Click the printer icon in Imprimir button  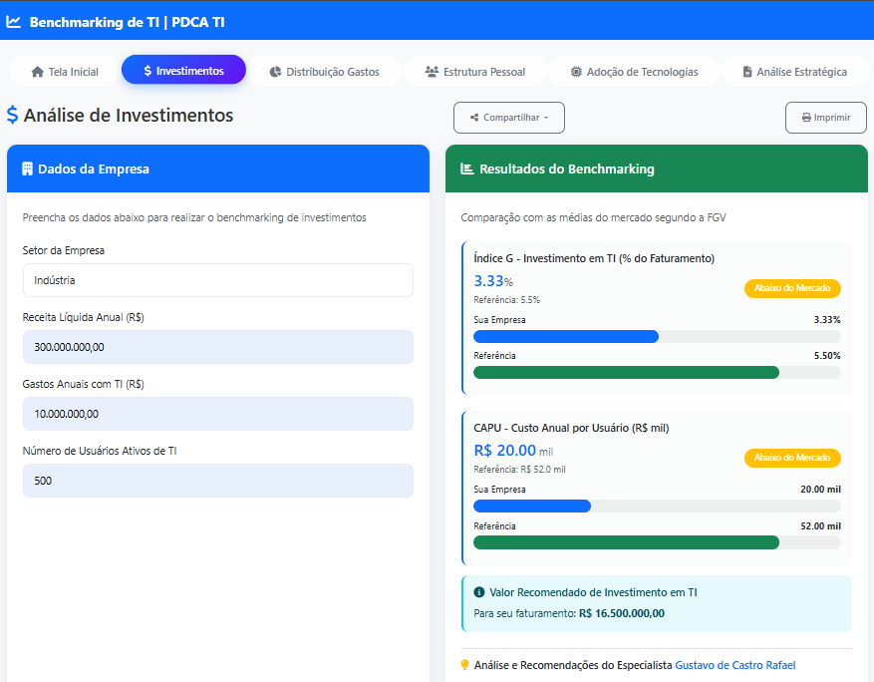(x=806, y=118)
